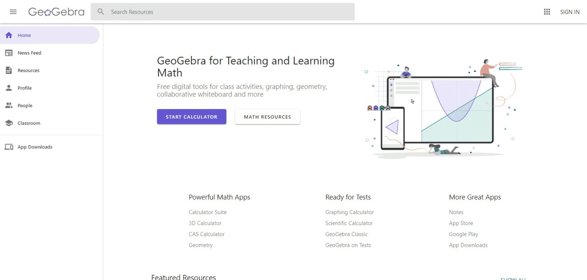The image size is (587, 280).
Task: Click the App Downloads devices icon
Action: point(8,146)
